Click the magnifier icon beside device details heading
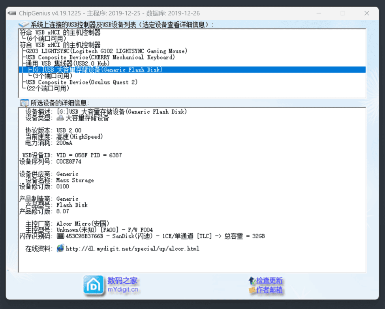385x309 pixels. [24, 103]
